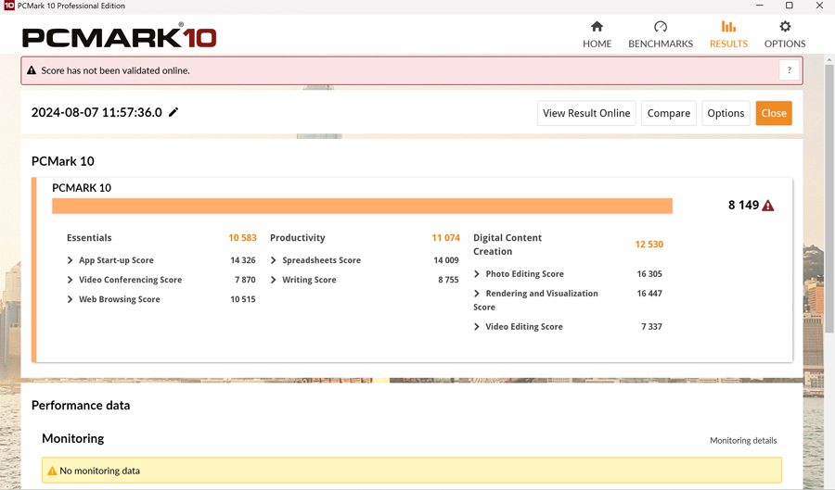Select the Digital Content Creation score 12 530
The image size is (835, 490).
coord(649,244)
